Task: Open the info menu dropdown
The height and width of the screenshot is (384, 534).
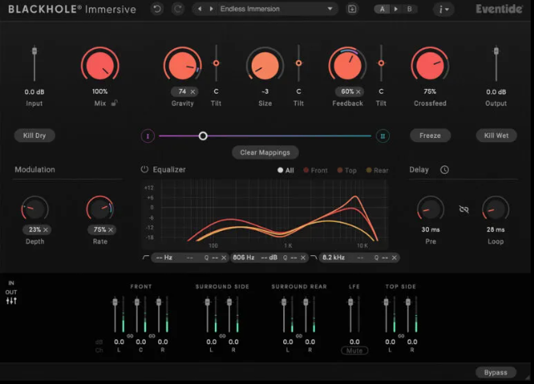Action: (x=443, y=9)
